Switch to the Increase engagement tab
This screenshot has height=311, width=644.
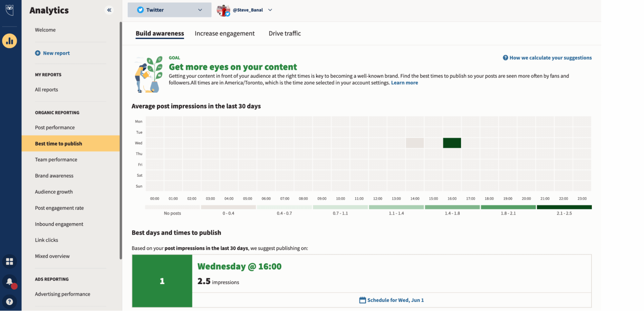click(225, 33)
